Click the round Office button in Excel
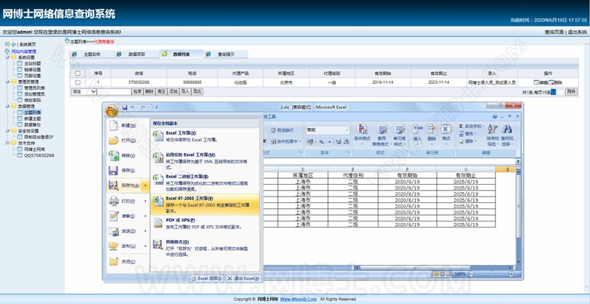The width and height of the screenshot is (590, 304). pyautogui.click(x=112, y=110)
